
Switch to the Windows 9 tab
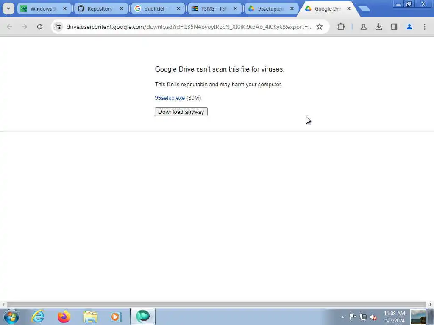tap(44, 9)
